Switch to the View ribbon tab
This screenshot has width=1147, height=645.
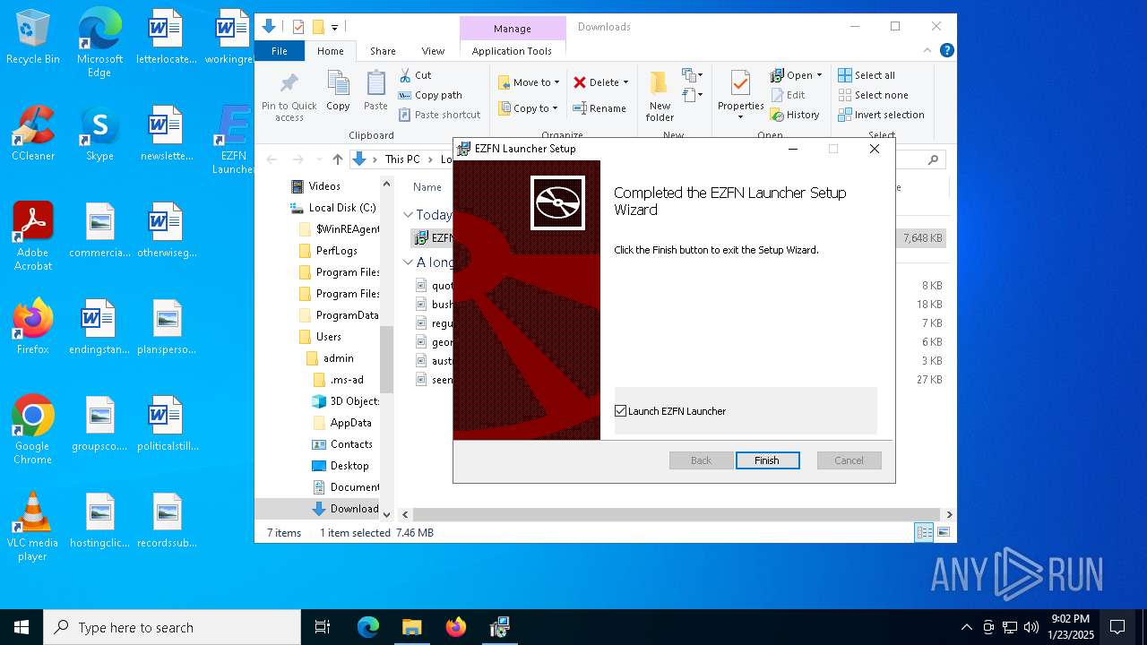pos(433,51)
